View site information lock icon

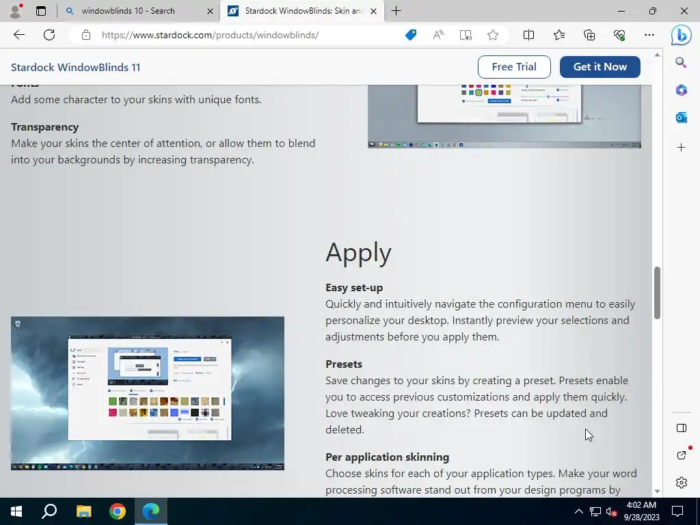86,35
